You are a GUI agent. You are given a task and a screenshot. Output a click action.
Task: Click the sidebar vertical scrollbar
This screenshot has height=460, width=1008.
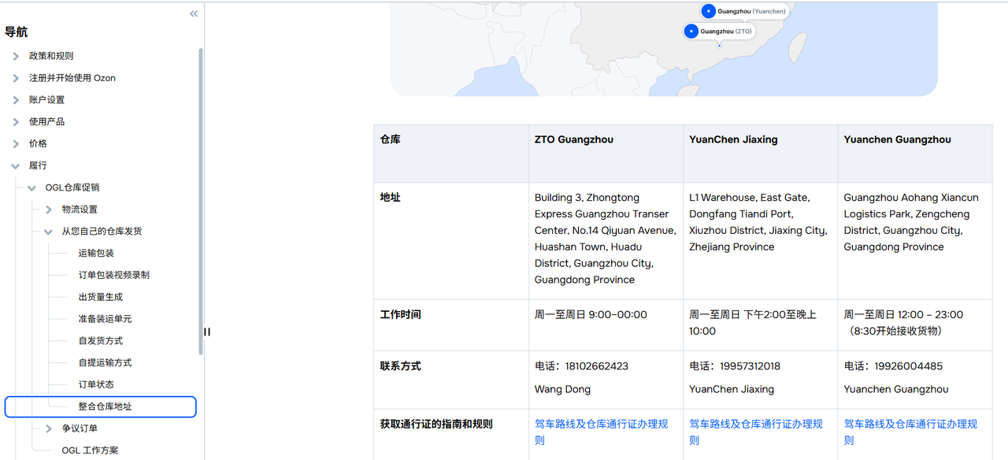coord(201,201)
